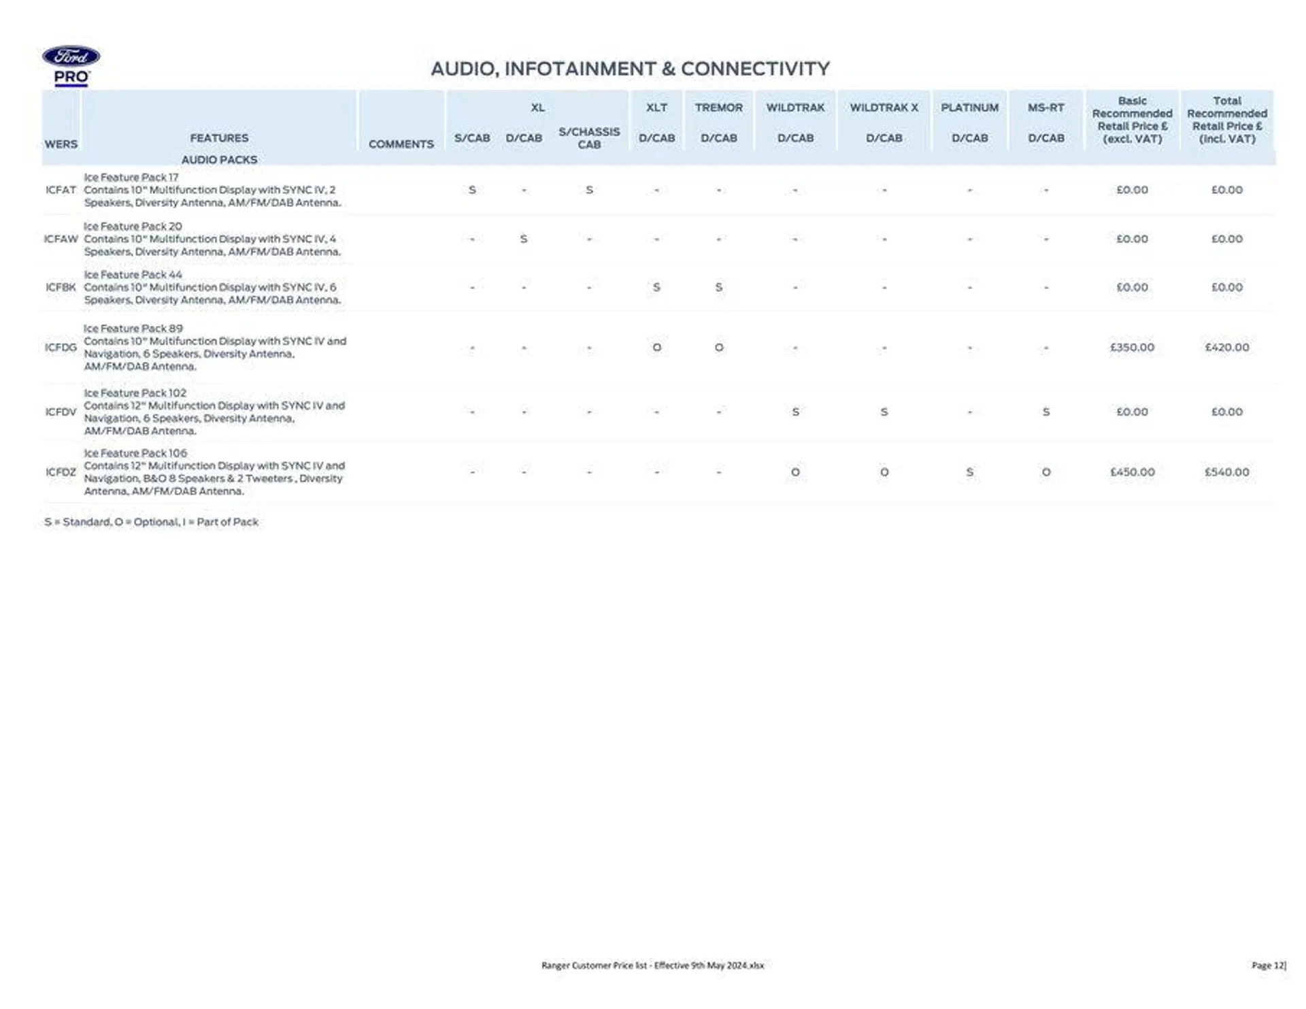Click the O under MS-RT for ICFDZ
Viewport: 1306px width, 1009px height.
[1045, 472]
